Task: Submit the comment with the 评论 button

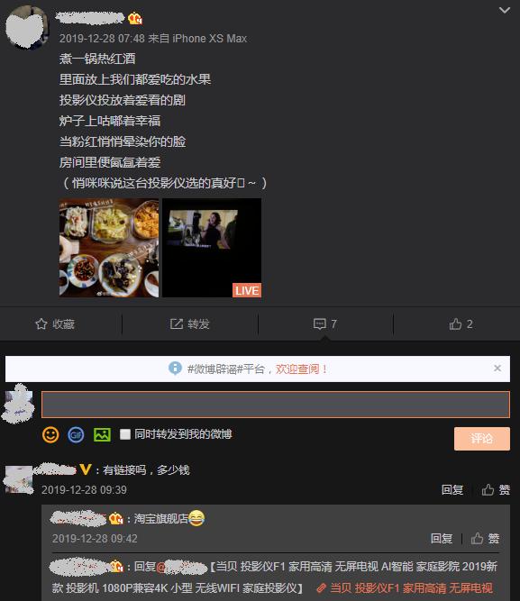Action: click(482, 439)
